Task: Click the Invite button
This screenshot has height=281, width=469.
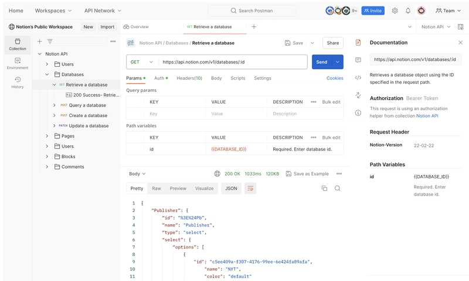Action: tap(373, 11)
